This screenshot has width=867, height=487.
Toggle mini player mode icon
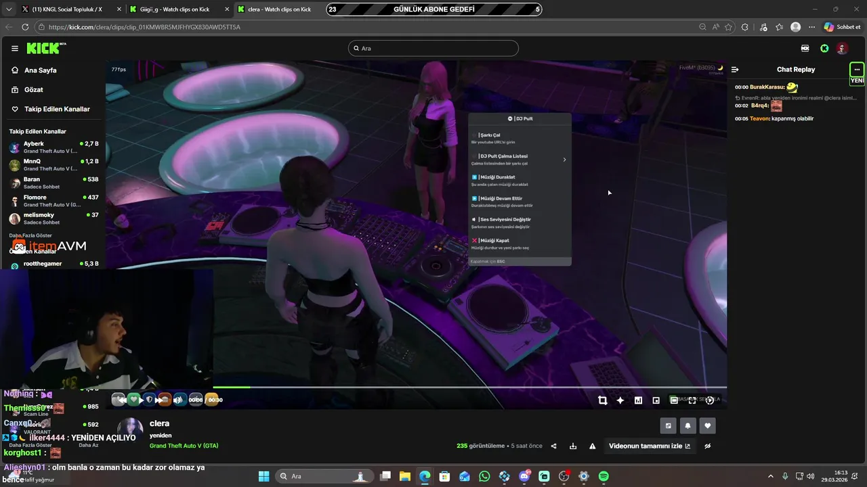pyautogui.click(x=656, y=400)
